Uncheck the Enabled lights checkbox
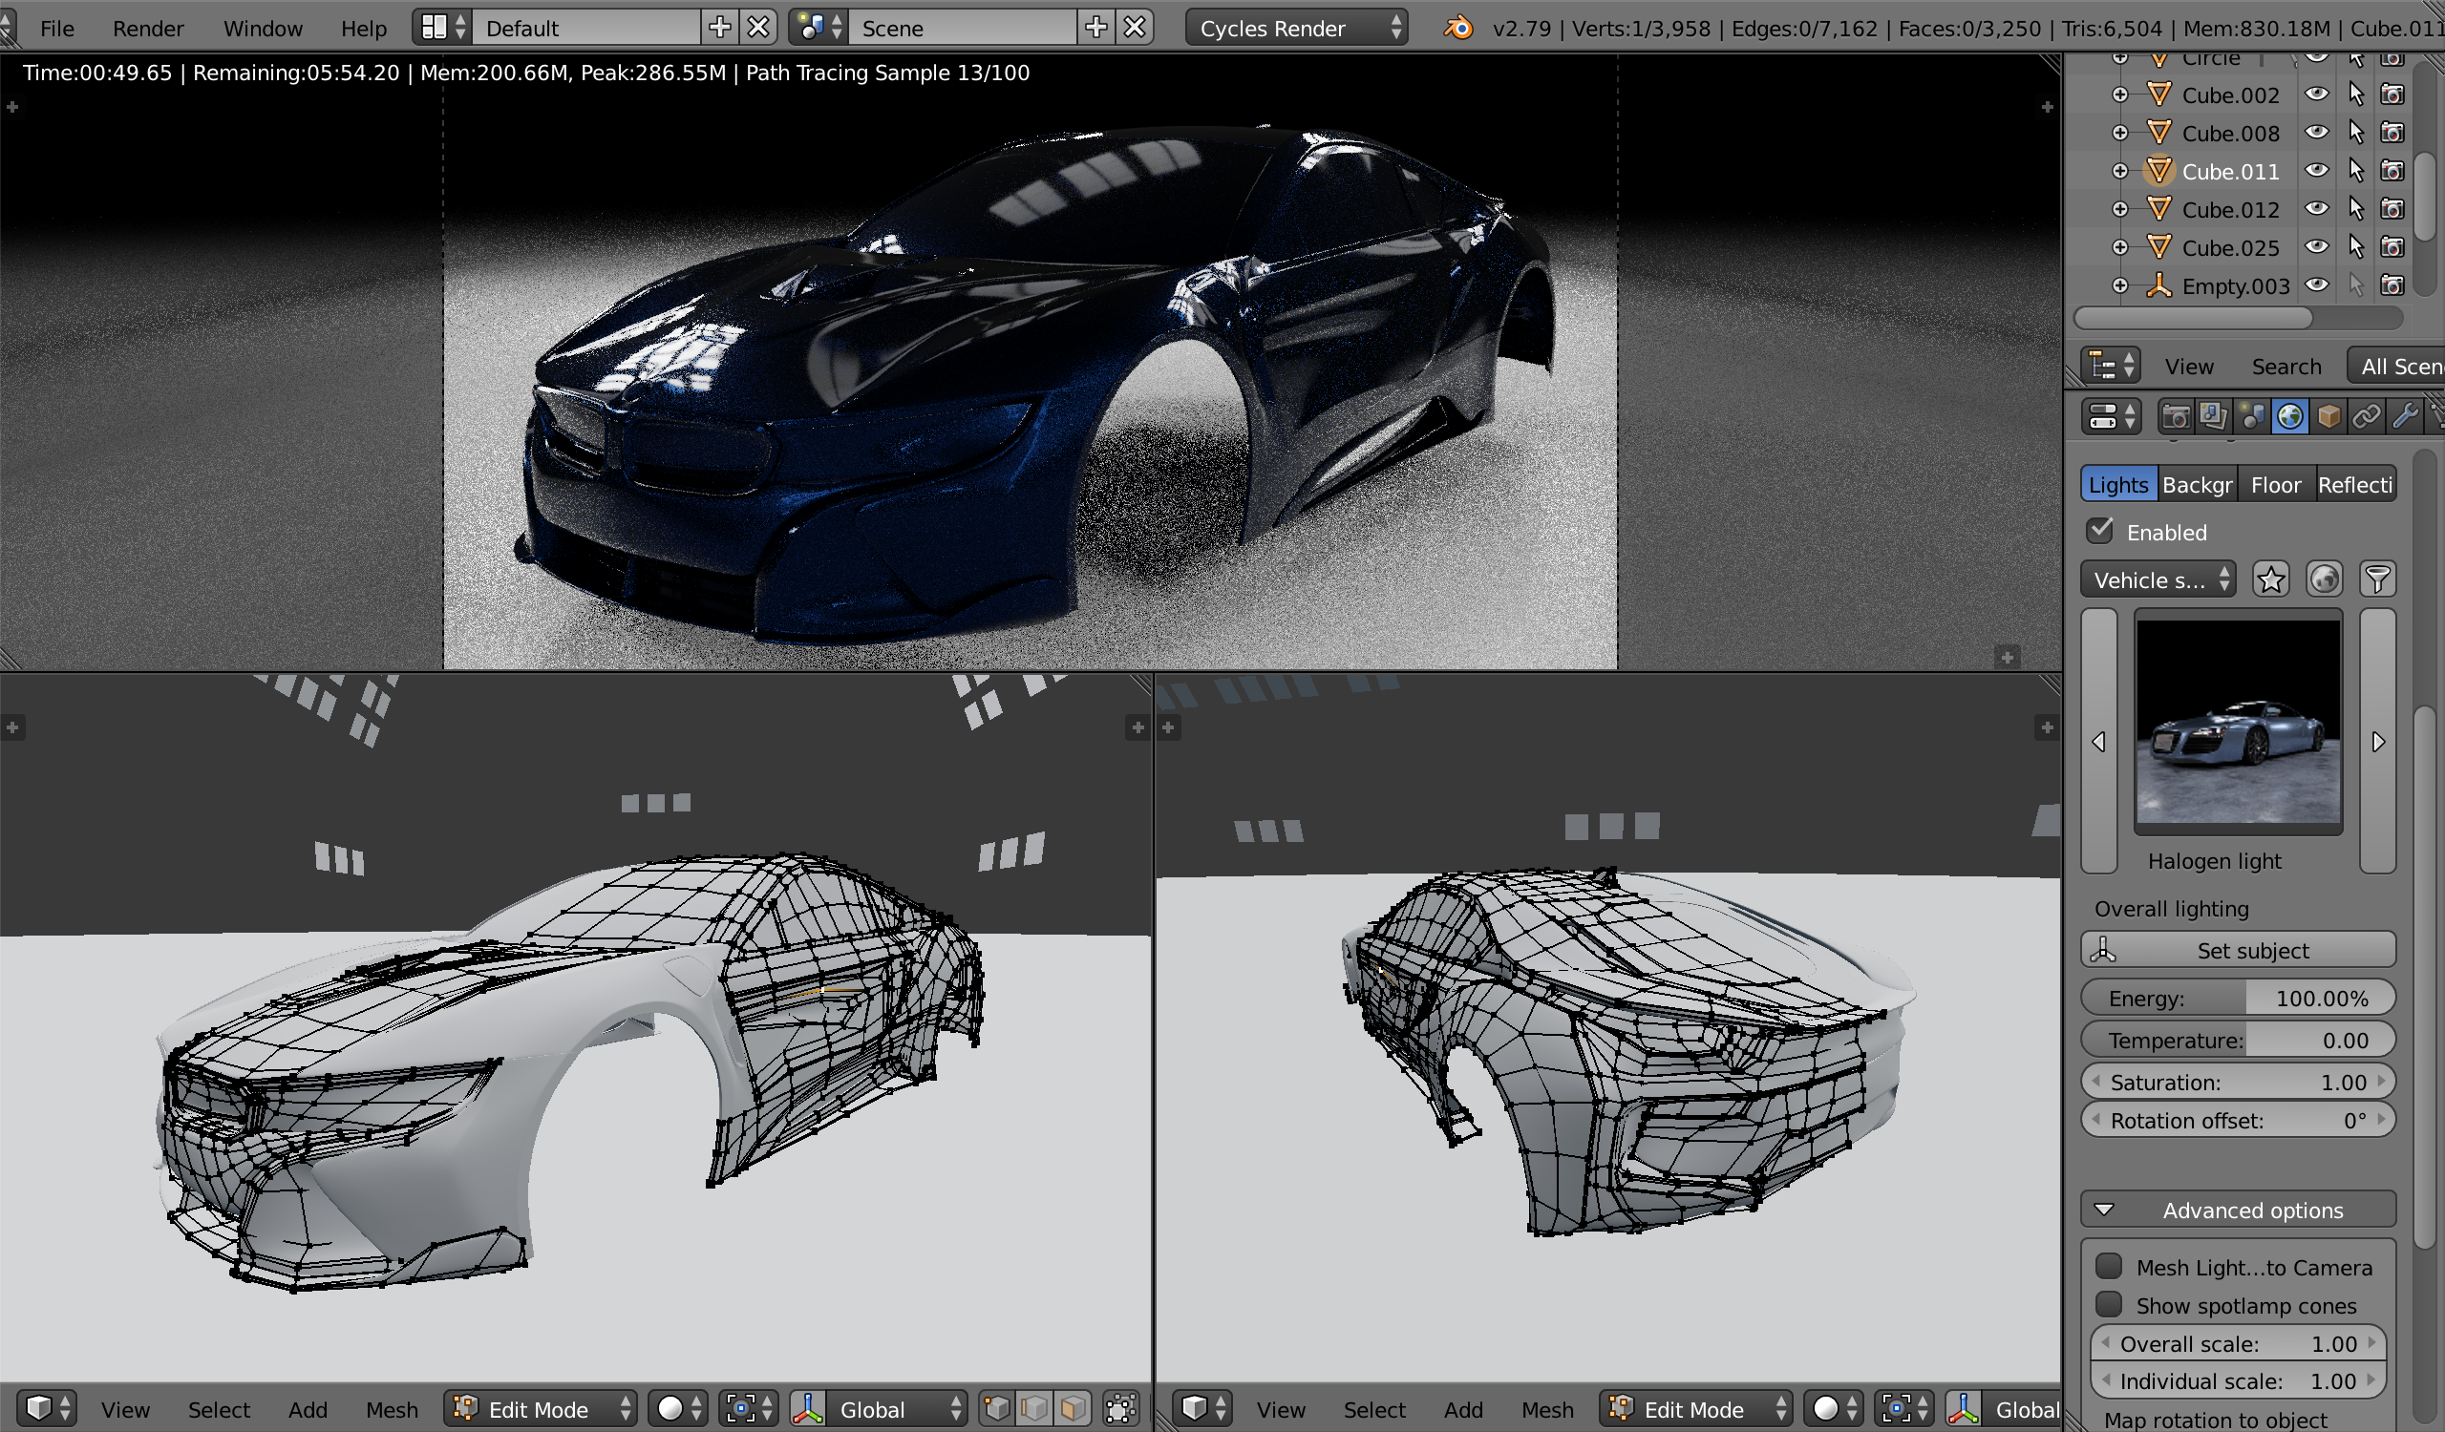Screen dimensions: 2445x1432 [x=2100, y=531]
